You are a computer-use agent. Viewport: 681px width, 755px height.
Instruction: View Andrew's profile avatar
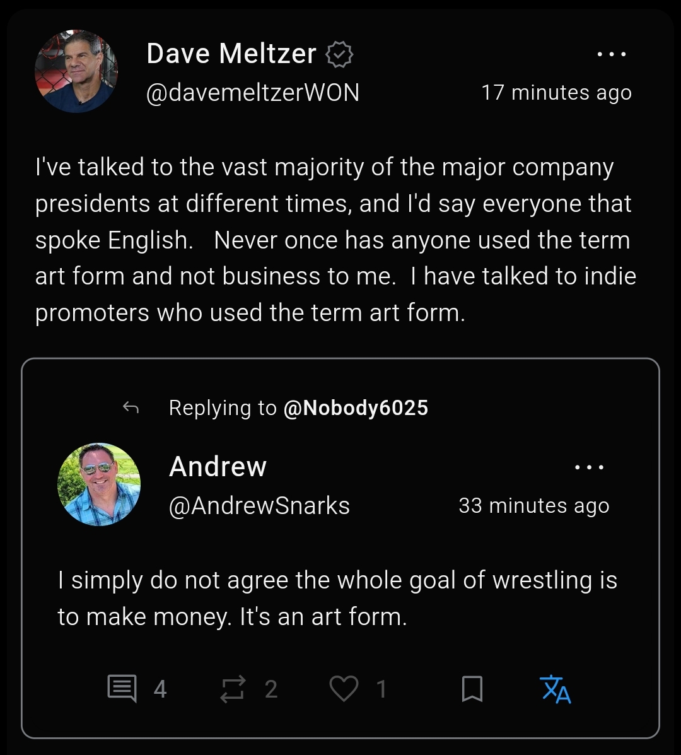99,484
